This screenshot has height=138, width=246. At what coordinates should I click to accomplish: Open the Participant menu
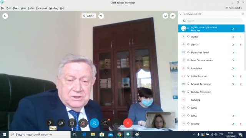42,8
